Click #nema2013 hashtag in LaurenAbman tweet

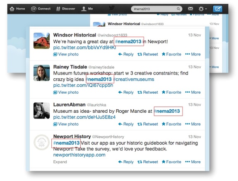[x=167, y=111]
